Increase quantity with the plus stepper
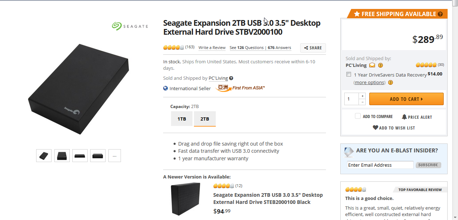458x220 pixels. (x=362, y=96)
